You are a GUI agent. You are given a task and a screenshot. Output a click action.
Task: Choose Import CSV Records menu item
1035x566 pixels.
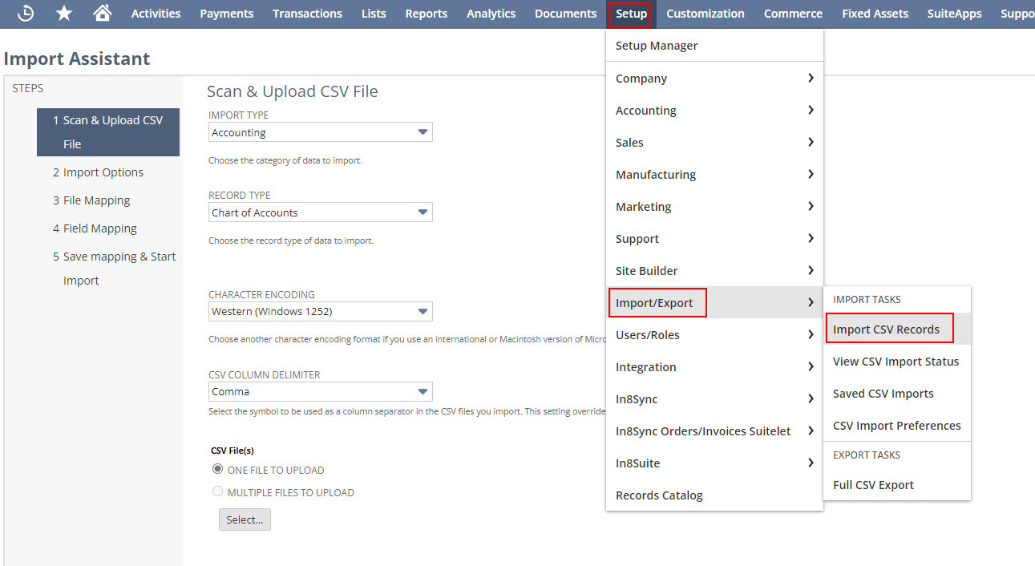[885, 329]
